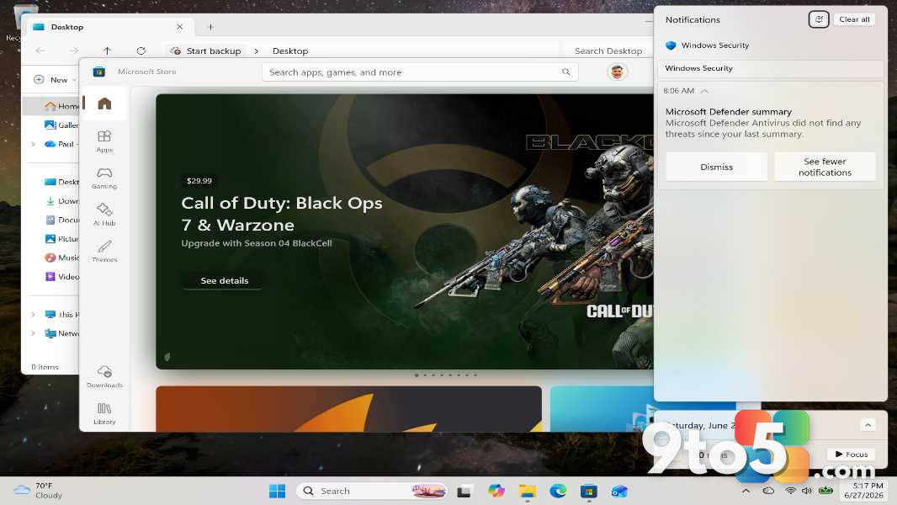
Task: Expand This PC in navigation pane
Action: [x=33, y=315]
